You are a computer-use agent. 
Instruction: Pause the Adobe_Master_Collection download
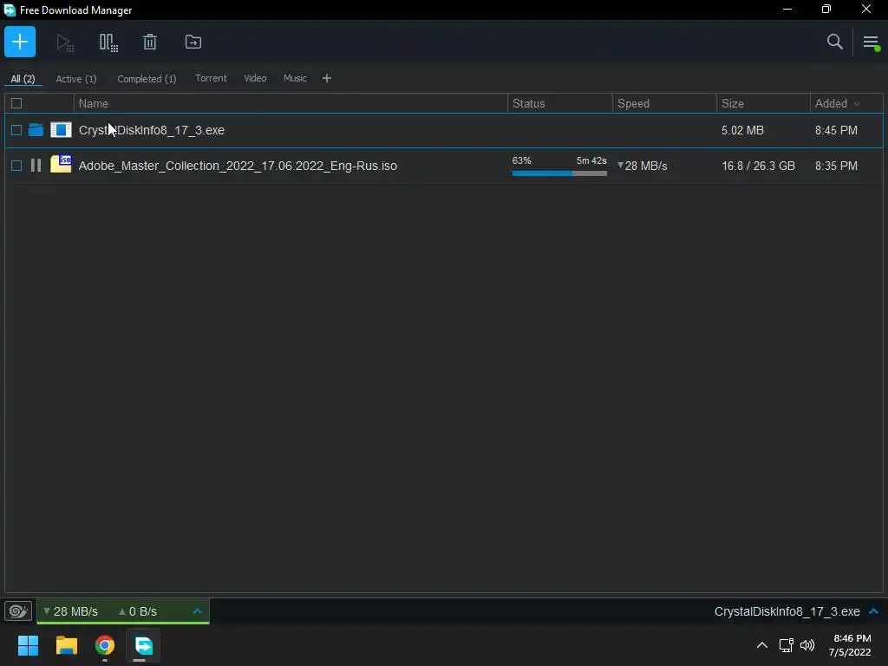point(36,166)
